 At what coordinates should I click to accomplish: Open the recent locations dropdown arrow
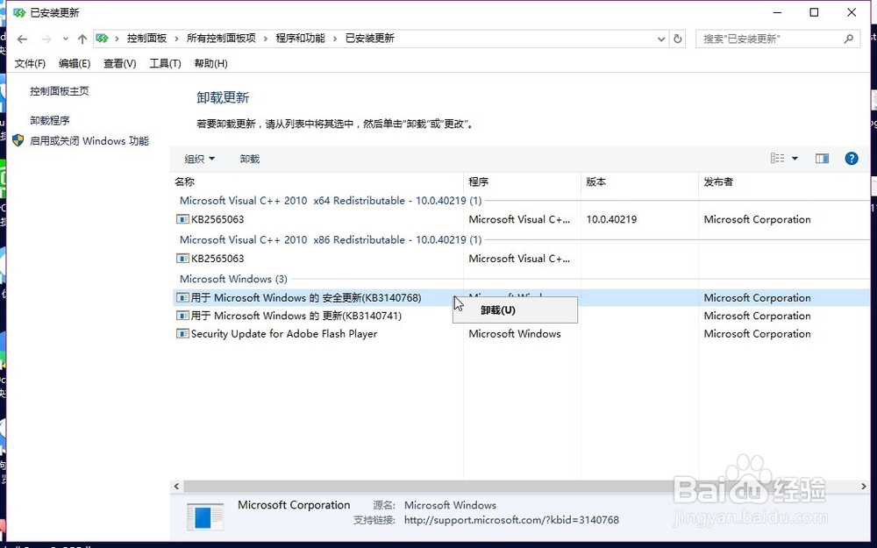pyautogui.click(x=66, y=39)
